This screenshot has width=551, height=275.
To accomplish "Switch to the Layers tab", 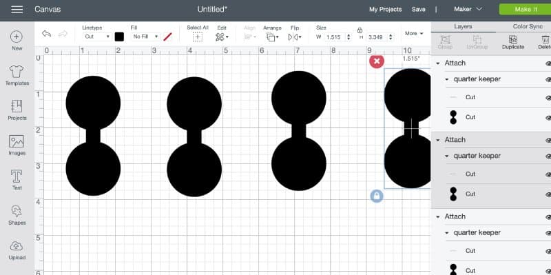I will pyautogui.click(x=463, y=26).
